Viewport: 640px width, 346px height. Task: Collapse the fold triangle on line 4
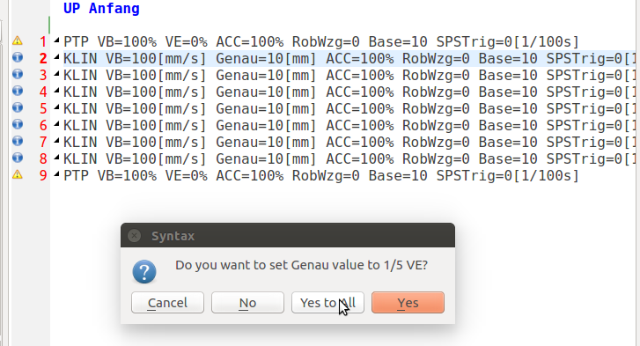56,90
